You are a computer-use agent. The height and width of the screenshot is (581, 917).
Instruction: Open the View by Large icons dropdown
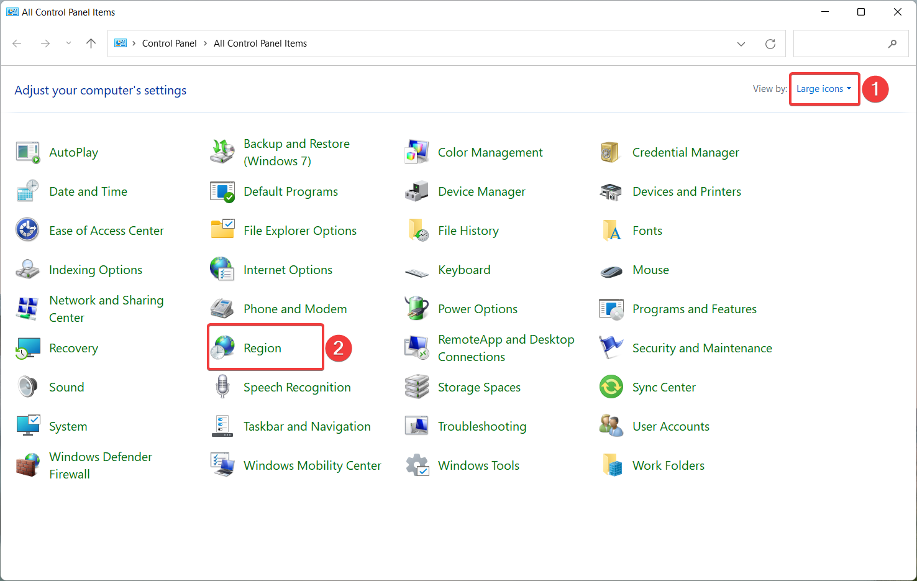tap(824, 89)
